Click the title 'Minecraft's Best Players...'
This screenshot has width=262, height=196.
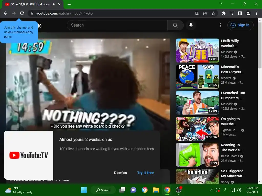coord(232,69)
